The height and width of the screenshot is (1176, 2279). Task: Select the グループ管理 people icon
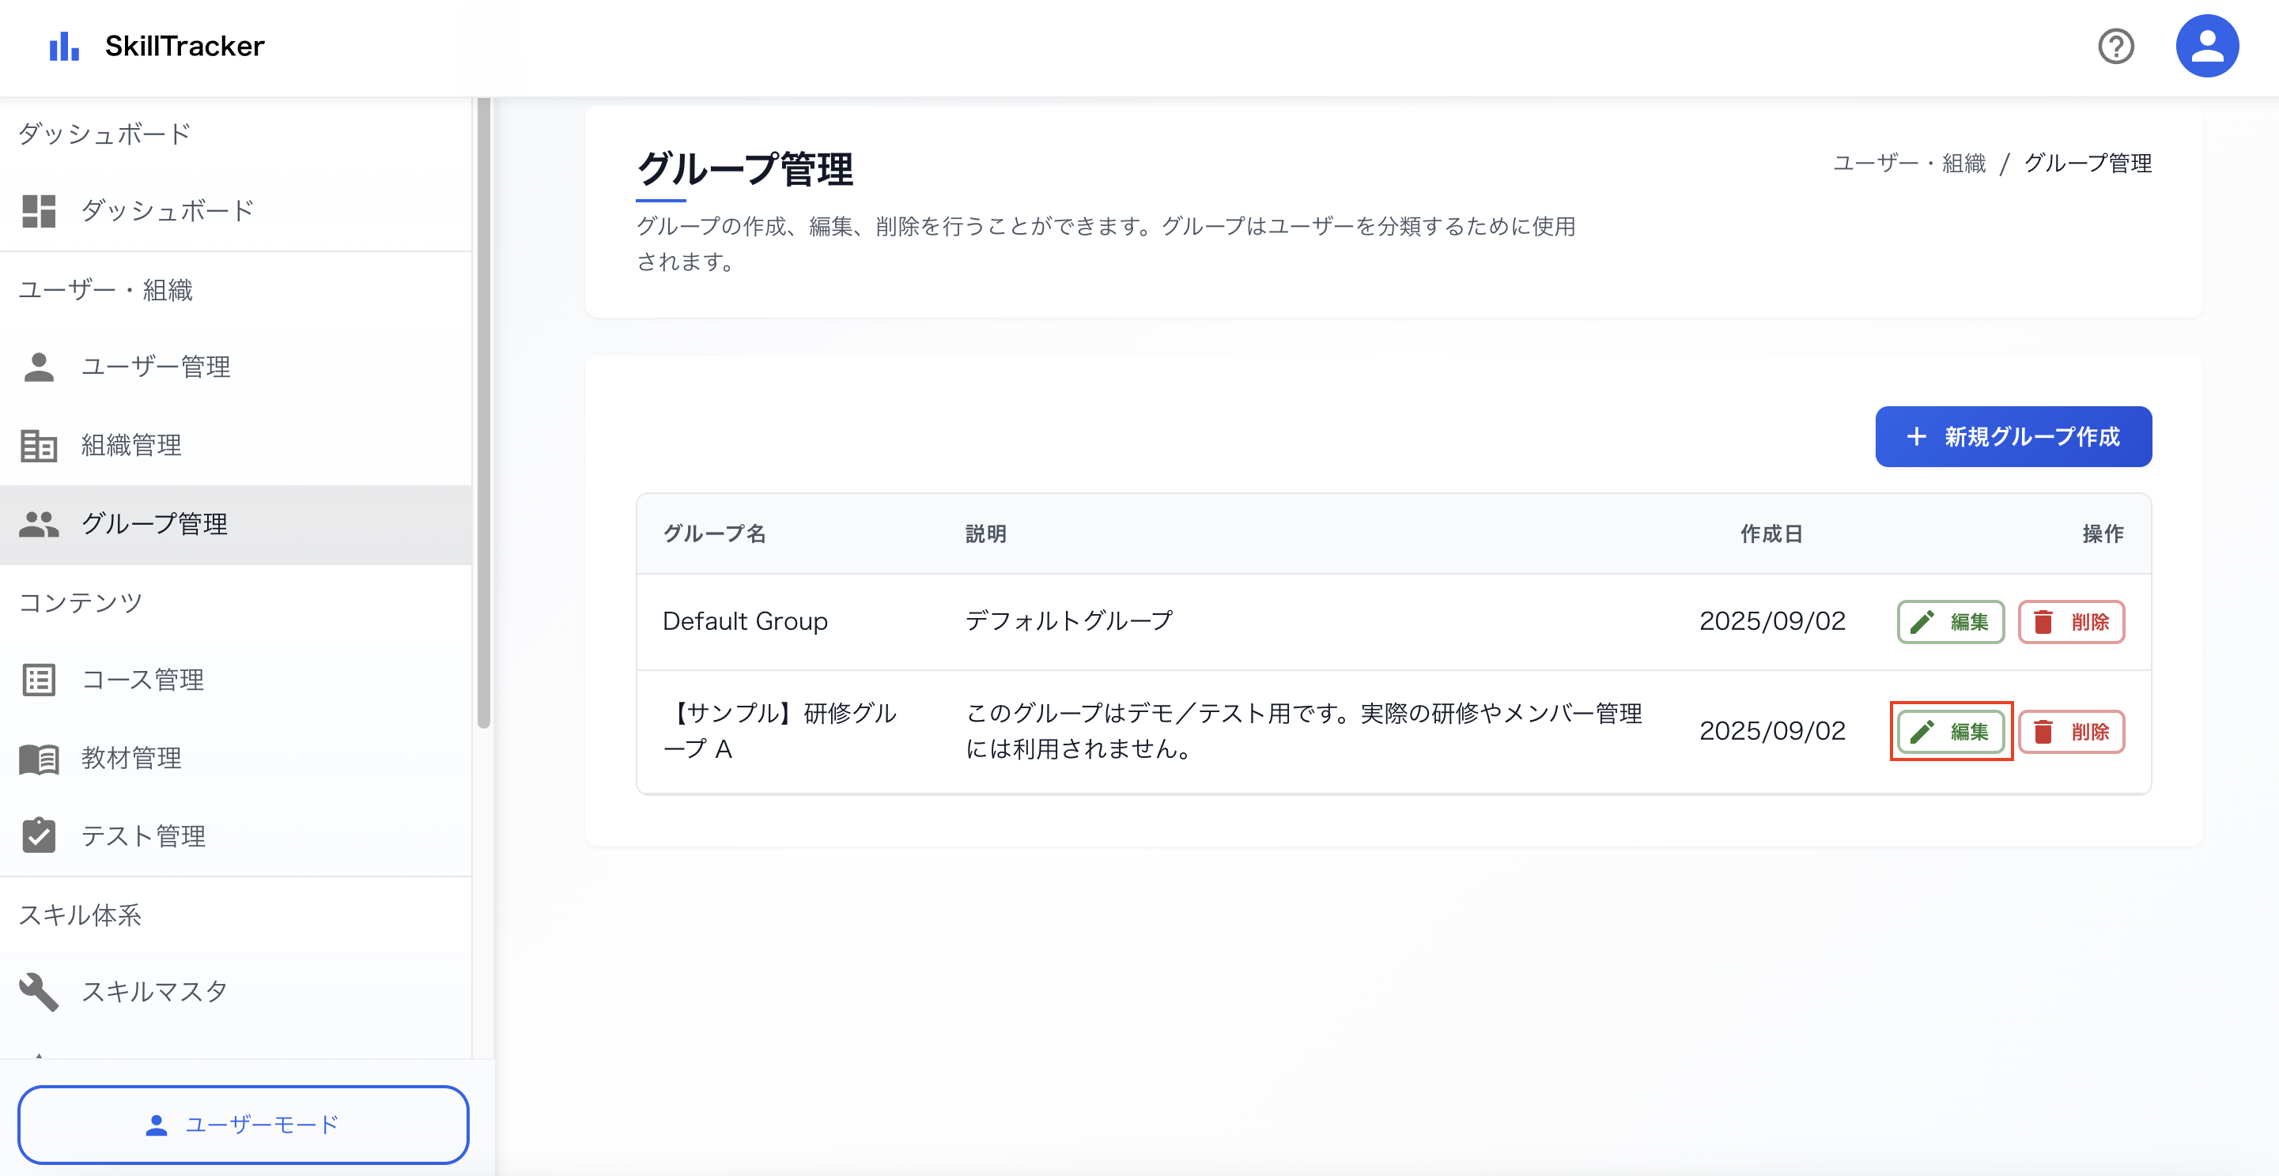coord(39,523)
